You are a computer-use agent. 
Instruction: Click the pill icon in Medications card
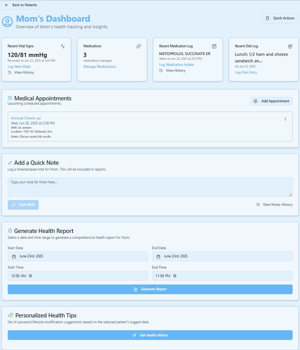139,46
